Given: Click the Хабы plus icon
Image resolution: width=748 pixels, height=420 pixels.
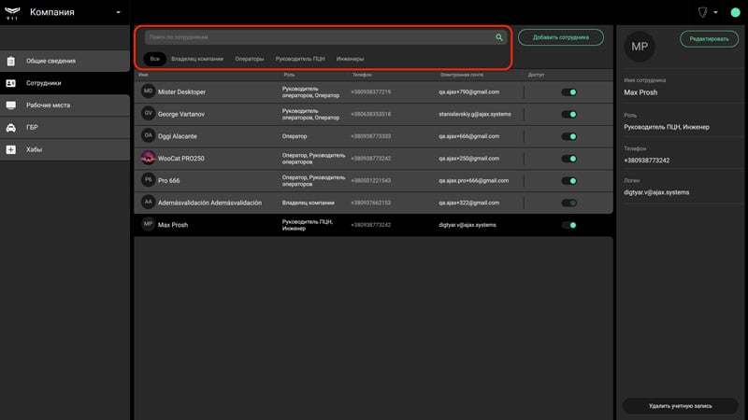Looking at the screenshot, I should (x=11, y=149).
